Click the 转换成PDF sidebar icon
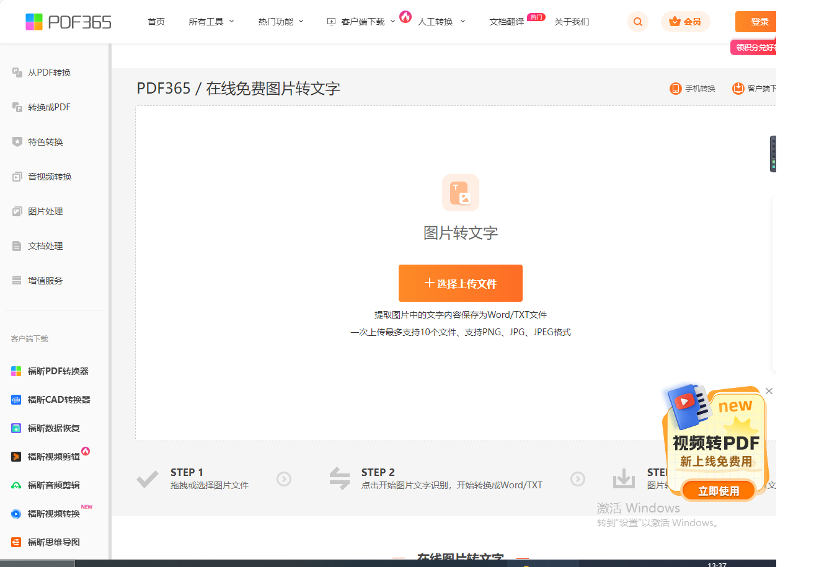Image resolution: width=819 pixels, height=567 pixels. click(17, 107)
